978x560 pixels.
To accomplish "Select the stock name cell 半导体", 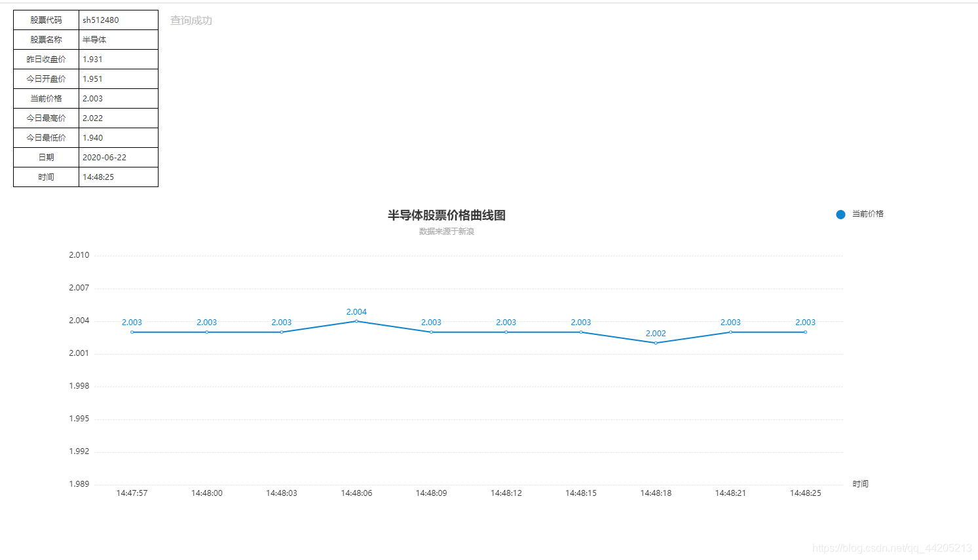I will [x=119, y=40].
